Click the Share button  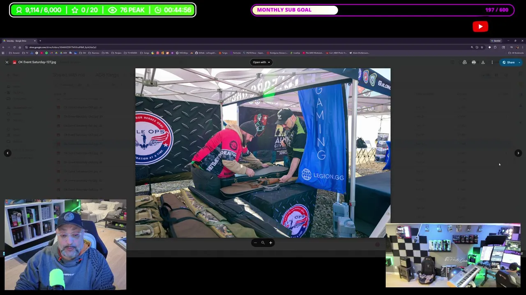pyautogui.click(x=508, y=62)
